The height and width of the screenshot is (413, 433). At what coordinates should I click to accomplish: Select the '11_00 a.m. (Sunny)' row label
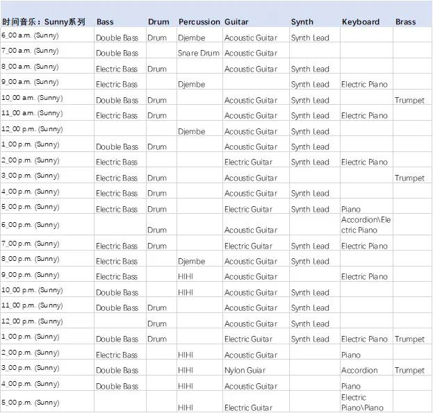tap(32, 113)
